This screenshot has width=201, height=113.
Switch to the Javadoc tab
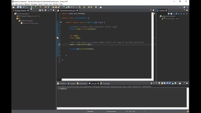point(72,83)
